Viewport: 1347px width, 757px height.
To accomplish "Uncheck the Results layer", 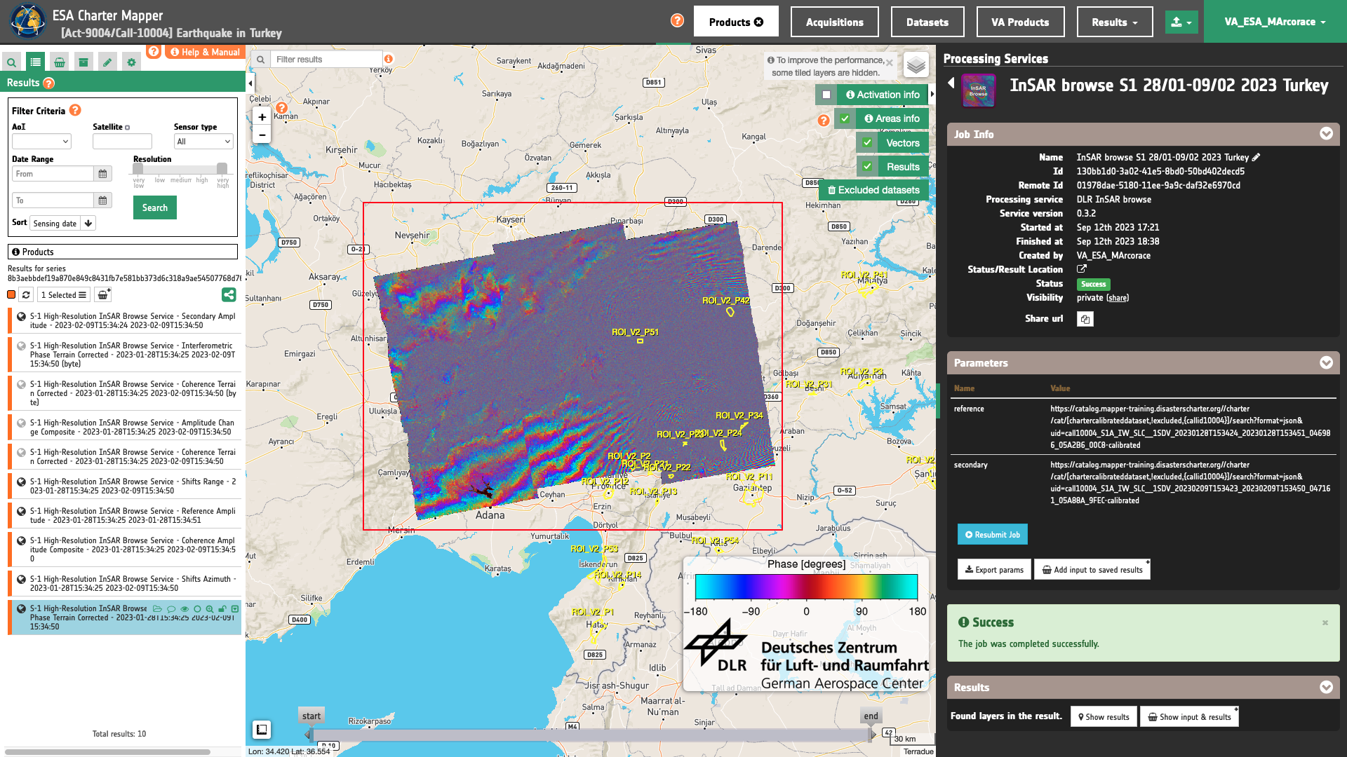I will (868, 167).
